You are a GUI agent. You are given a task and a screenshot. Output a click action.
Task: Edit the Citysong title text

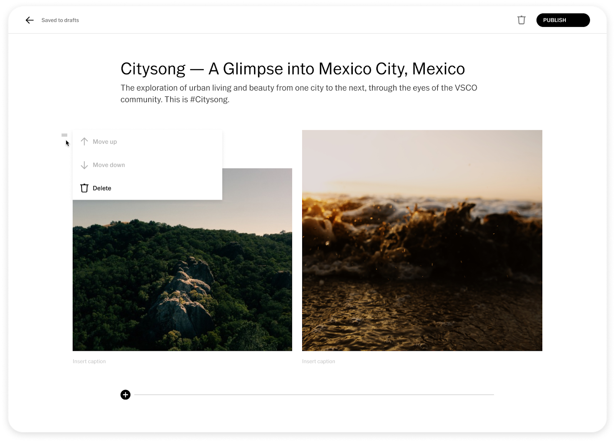pyautogui.click(x=293, y=69)
